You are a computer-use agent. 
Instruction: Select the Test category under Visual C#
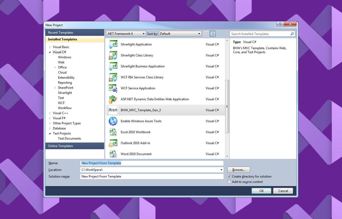(61, 98)
